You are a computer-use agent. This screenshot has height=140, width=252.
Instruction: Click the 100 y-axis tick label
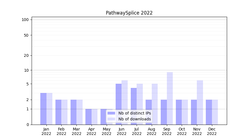tap(25, 20)
